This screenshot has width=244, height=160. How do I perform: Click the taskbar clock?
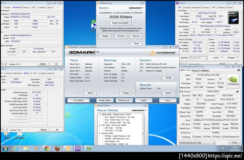click(x=235, y=149)
